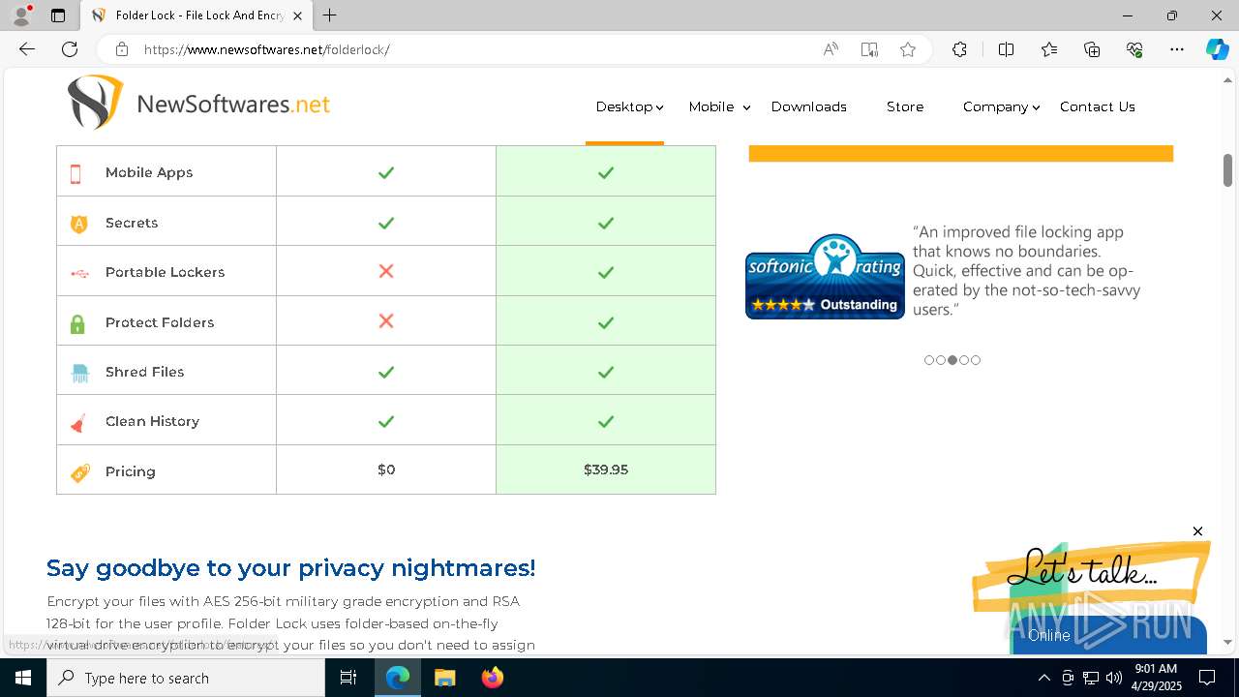Click the NewSoftwares.net logo

(x=198, y=103)
